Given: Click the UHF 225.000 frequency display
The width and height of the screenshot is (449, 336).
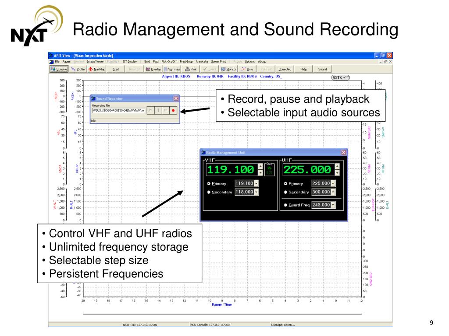Looking at the screenshot, I should coord(307,170).
